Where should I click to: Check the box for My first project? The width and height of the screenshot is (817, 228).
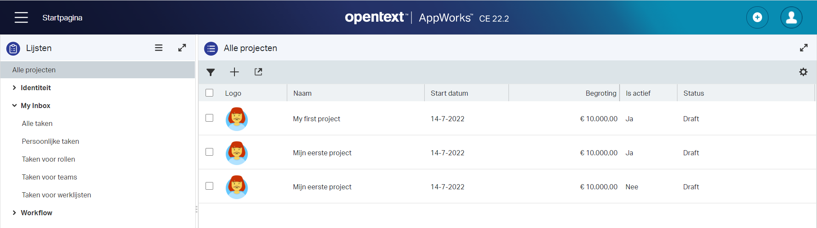(209, 118)
